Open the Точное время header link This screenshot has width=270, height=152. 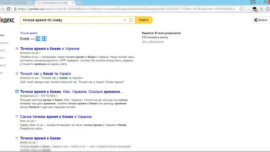tap(29, 33)
